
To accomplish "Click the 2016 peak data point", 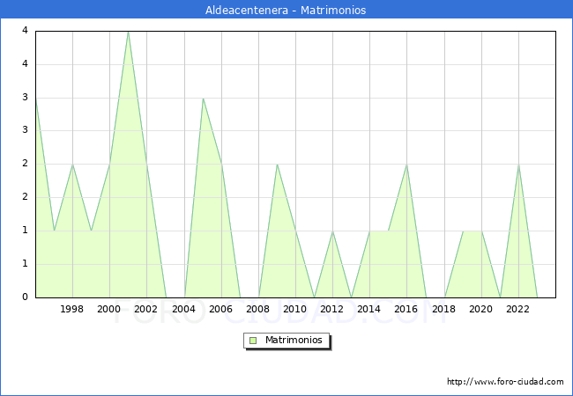I will click(x=406, y=165).
